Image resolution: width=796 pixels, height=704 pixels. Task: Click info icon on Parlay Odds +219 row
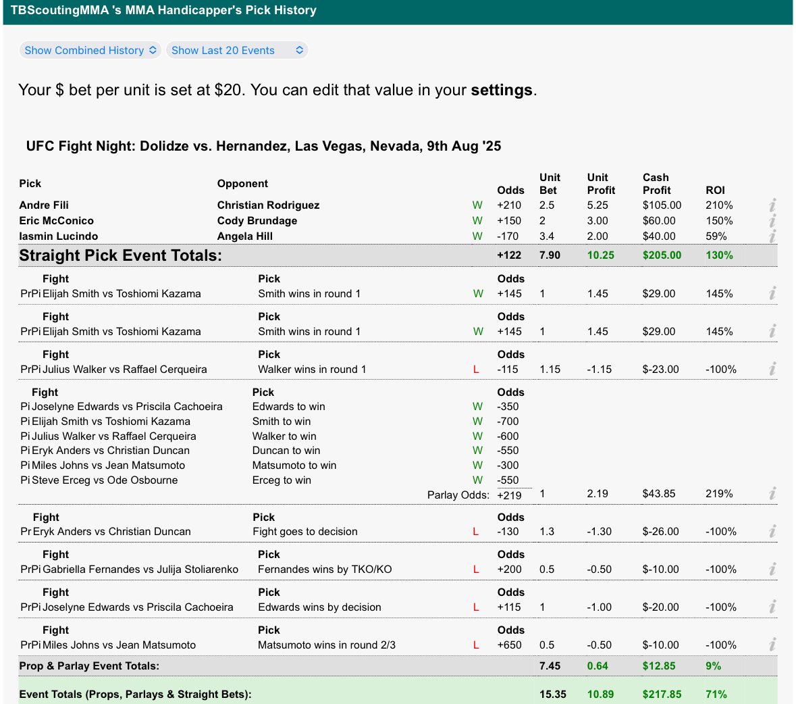[x=772, y=493]
